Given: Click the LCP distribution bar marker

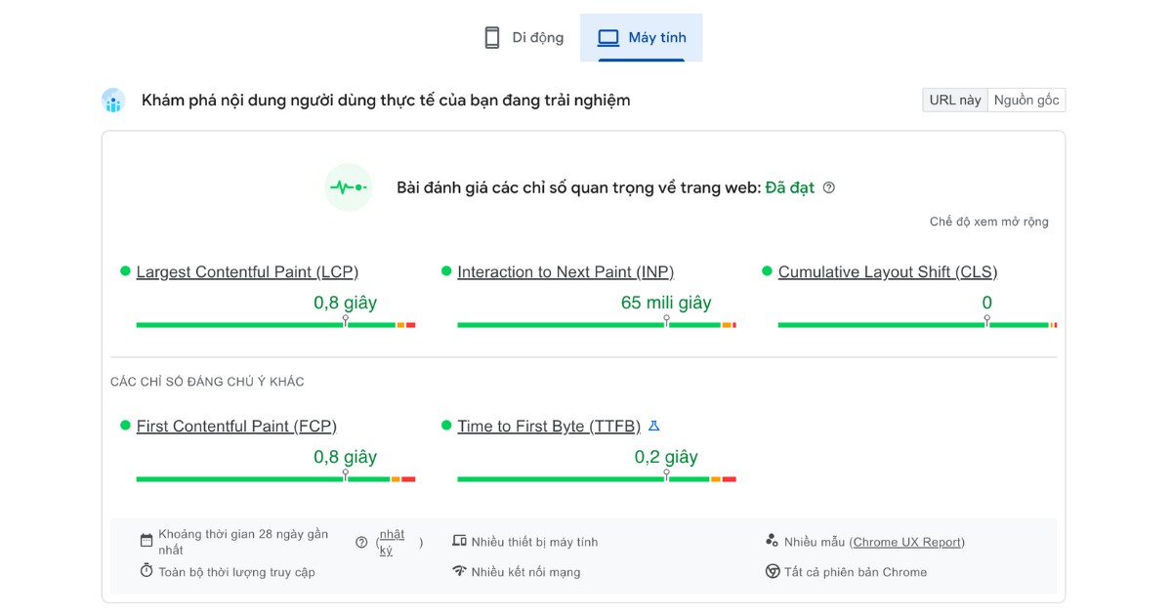Looking at the screenshot, I should point(345,321).
